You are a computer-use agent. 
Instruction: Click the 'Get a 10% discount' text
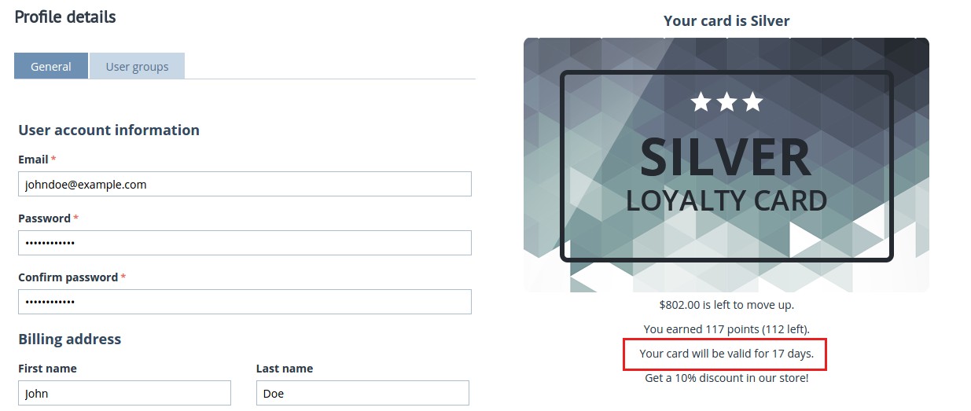pyautogui.click(x=726, y=378)
